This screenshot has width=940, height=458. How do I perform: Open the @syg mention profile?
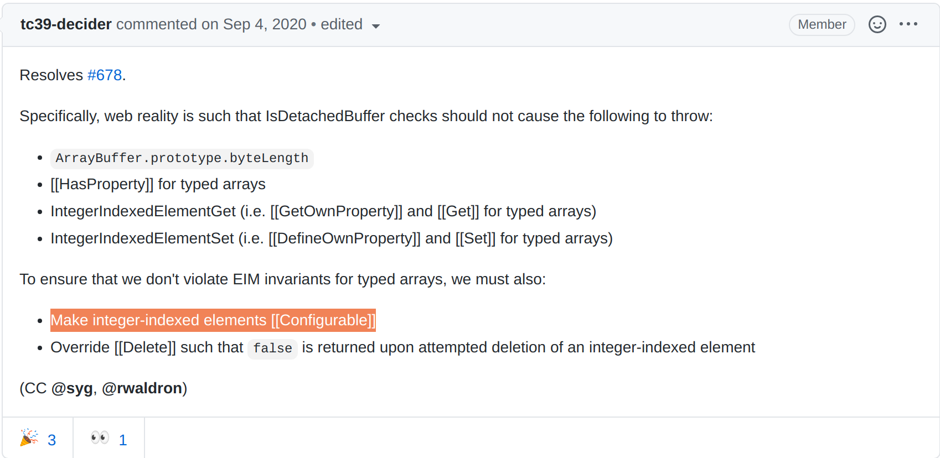point(72,388)
